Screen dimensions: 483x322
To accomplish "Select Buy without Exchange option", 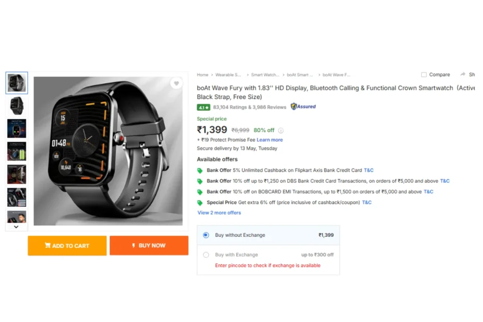I will 206,235.
